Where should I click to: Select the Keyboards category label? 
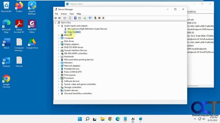click(69, 56)
